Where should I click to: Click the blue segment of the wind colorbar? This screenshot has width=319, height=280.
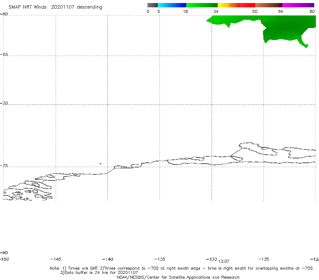[172, 5]
